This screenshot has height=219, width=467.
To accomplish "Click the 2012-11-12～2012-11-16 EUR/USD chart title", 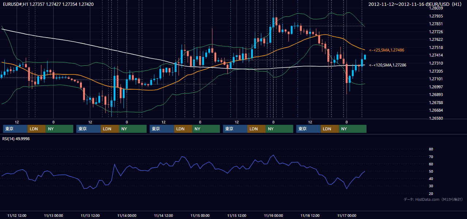I will 416,4.
